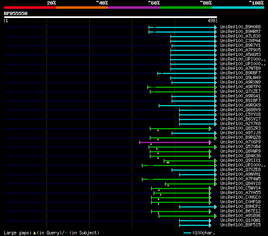Screen dimensions: 268x236
Task: Click the yellow query-gap marker under Q8S2R3 bar
Action: pyautogui.click(x=158, y=130)
